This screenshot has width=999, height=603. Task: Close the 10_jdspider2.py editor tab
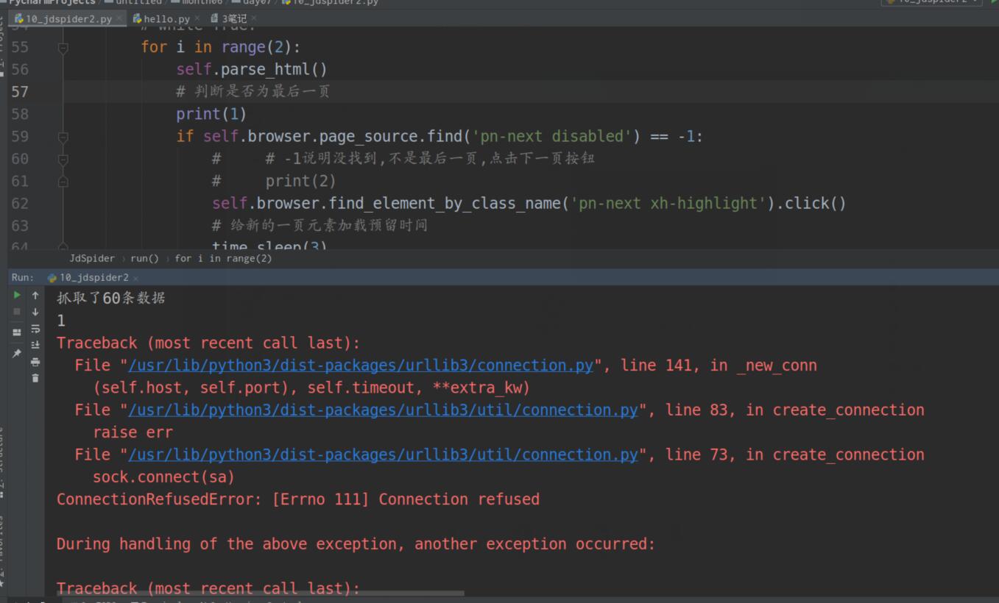coord(119,18)
